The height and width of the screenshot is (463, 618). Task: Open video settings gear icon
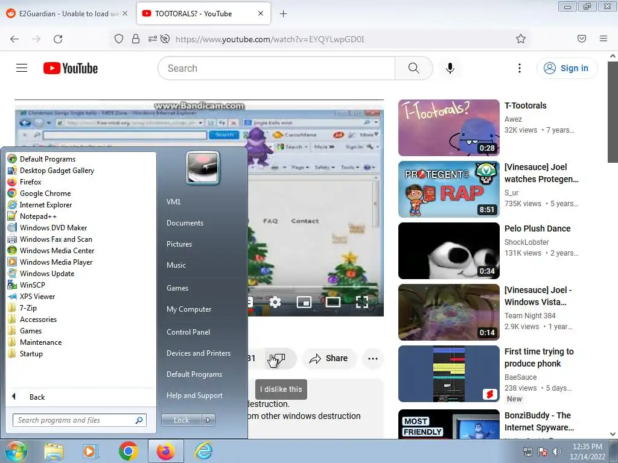coord(275,303)
